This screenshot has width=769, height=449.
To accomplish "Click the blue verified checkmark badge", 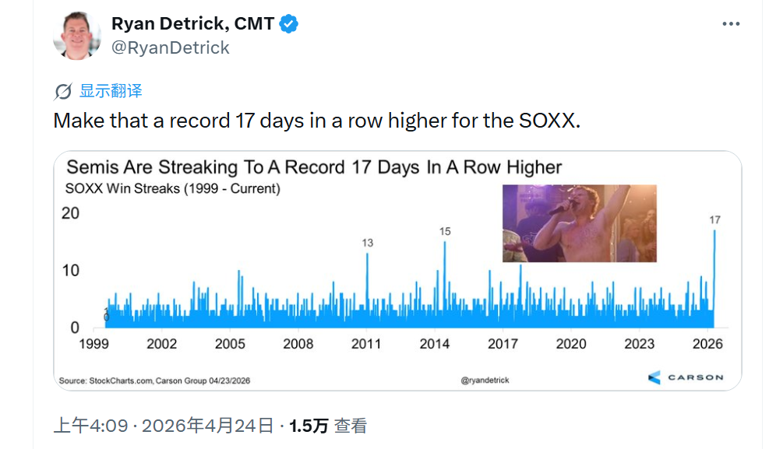I will click(289, 24).
